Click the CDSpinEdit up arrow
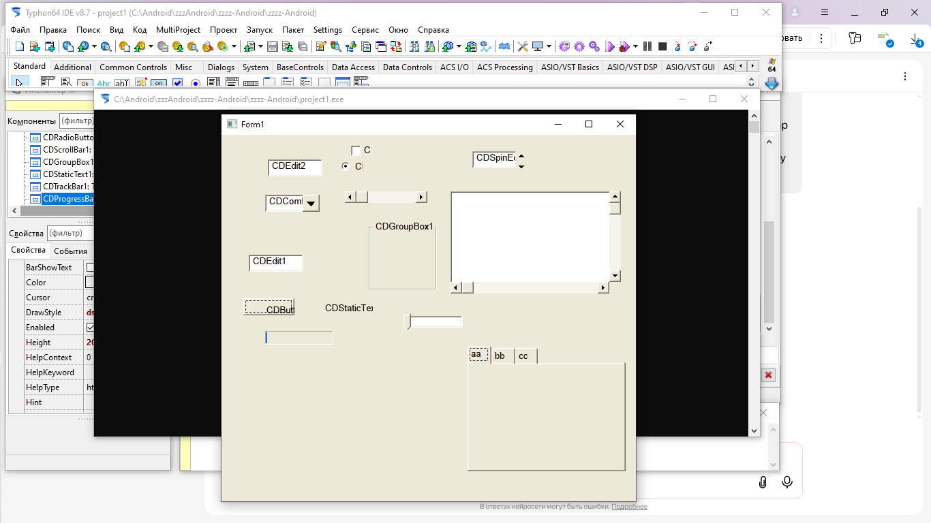 [521, 155]
